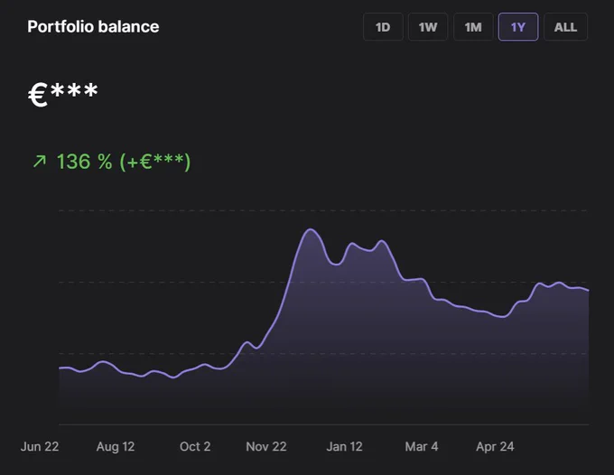Click the Aug 12 axis label
Screen dimensions: 614x475
pyautogui.click(x=116, y=446)
